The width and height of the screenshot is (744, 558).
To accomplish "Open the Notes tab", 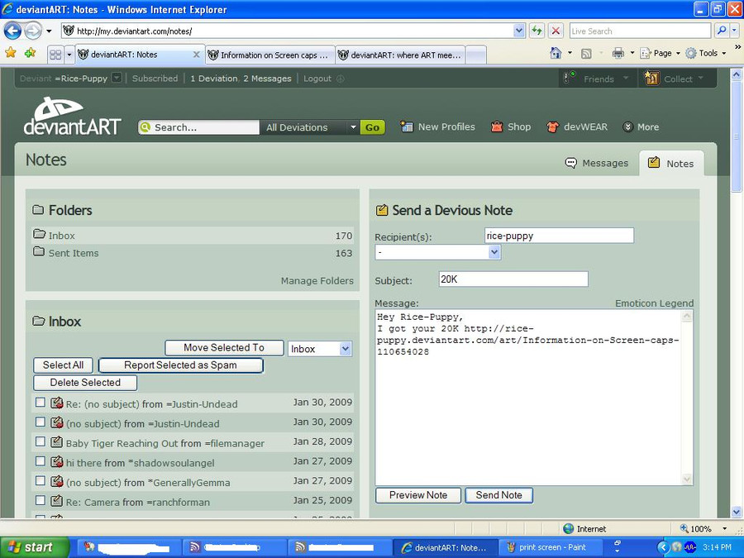I will coord(671,163).
